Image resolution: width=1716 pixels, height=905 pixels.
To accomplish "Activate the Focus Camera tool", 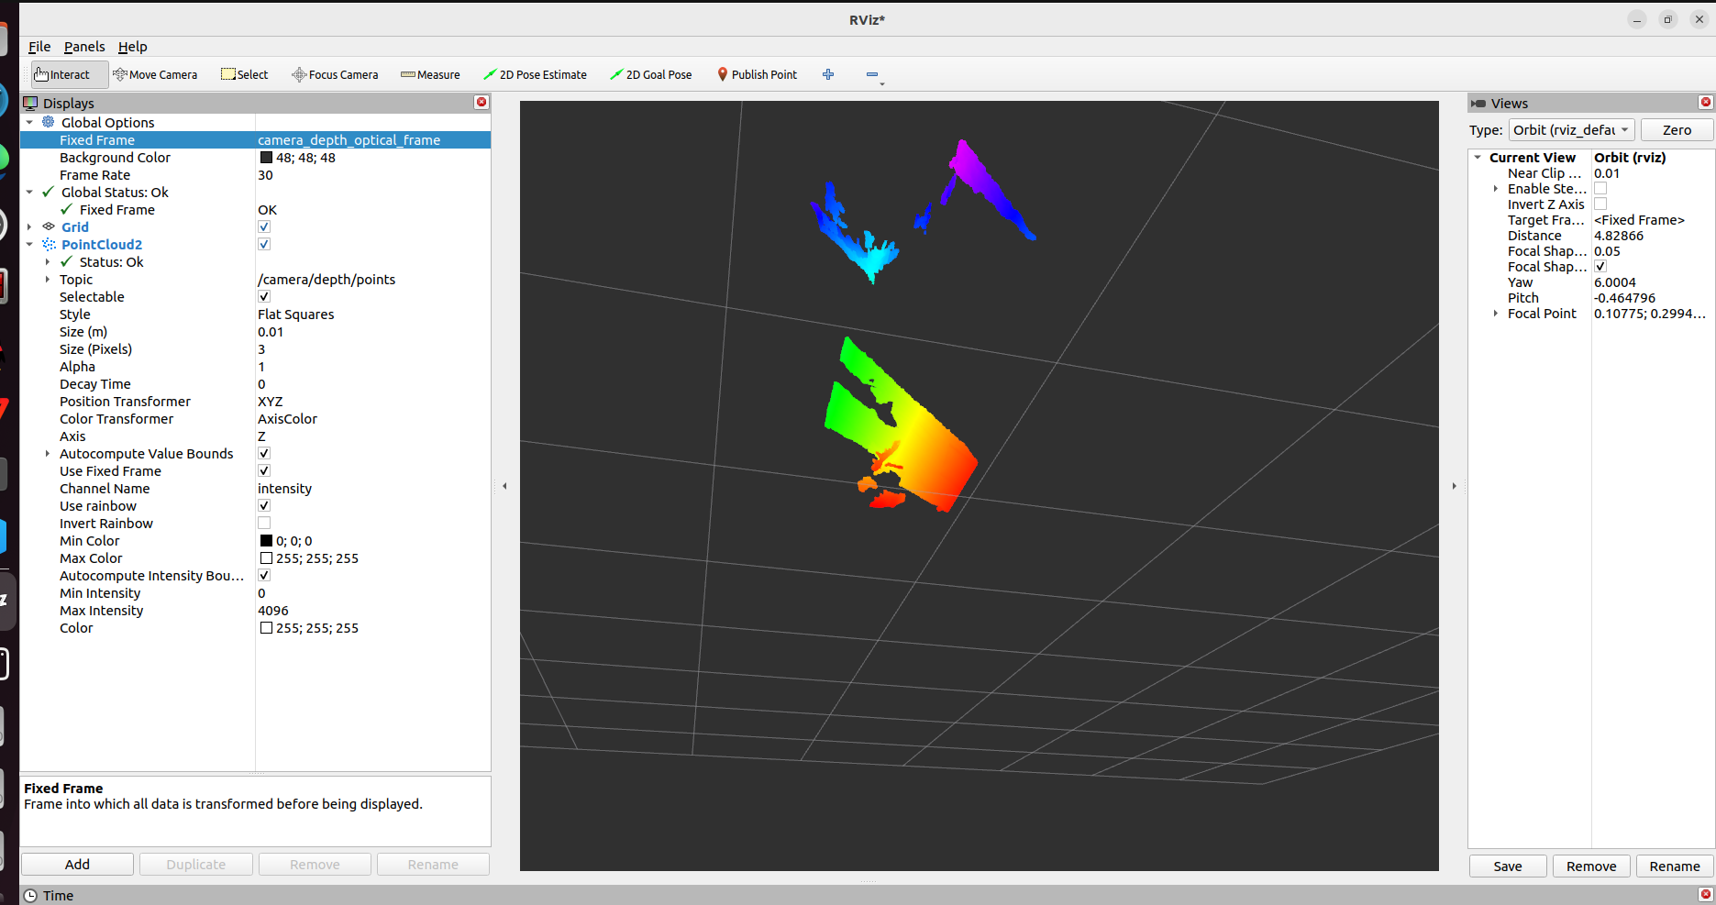I will [335, 74].
